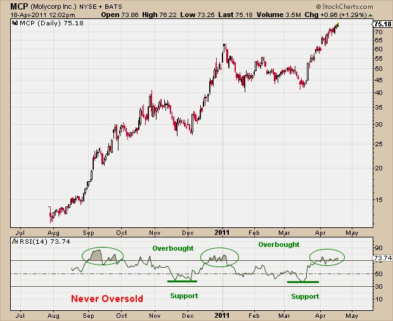Click the Aug label on price chart axis
The width and height of the screenshot is (393, 321).
click(53, 233)
